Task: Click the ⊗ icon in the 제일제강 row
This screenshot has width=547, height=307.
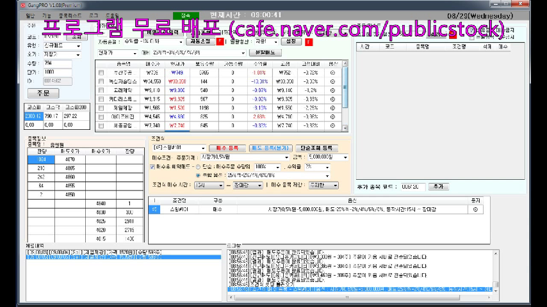Action: point(332,108)
